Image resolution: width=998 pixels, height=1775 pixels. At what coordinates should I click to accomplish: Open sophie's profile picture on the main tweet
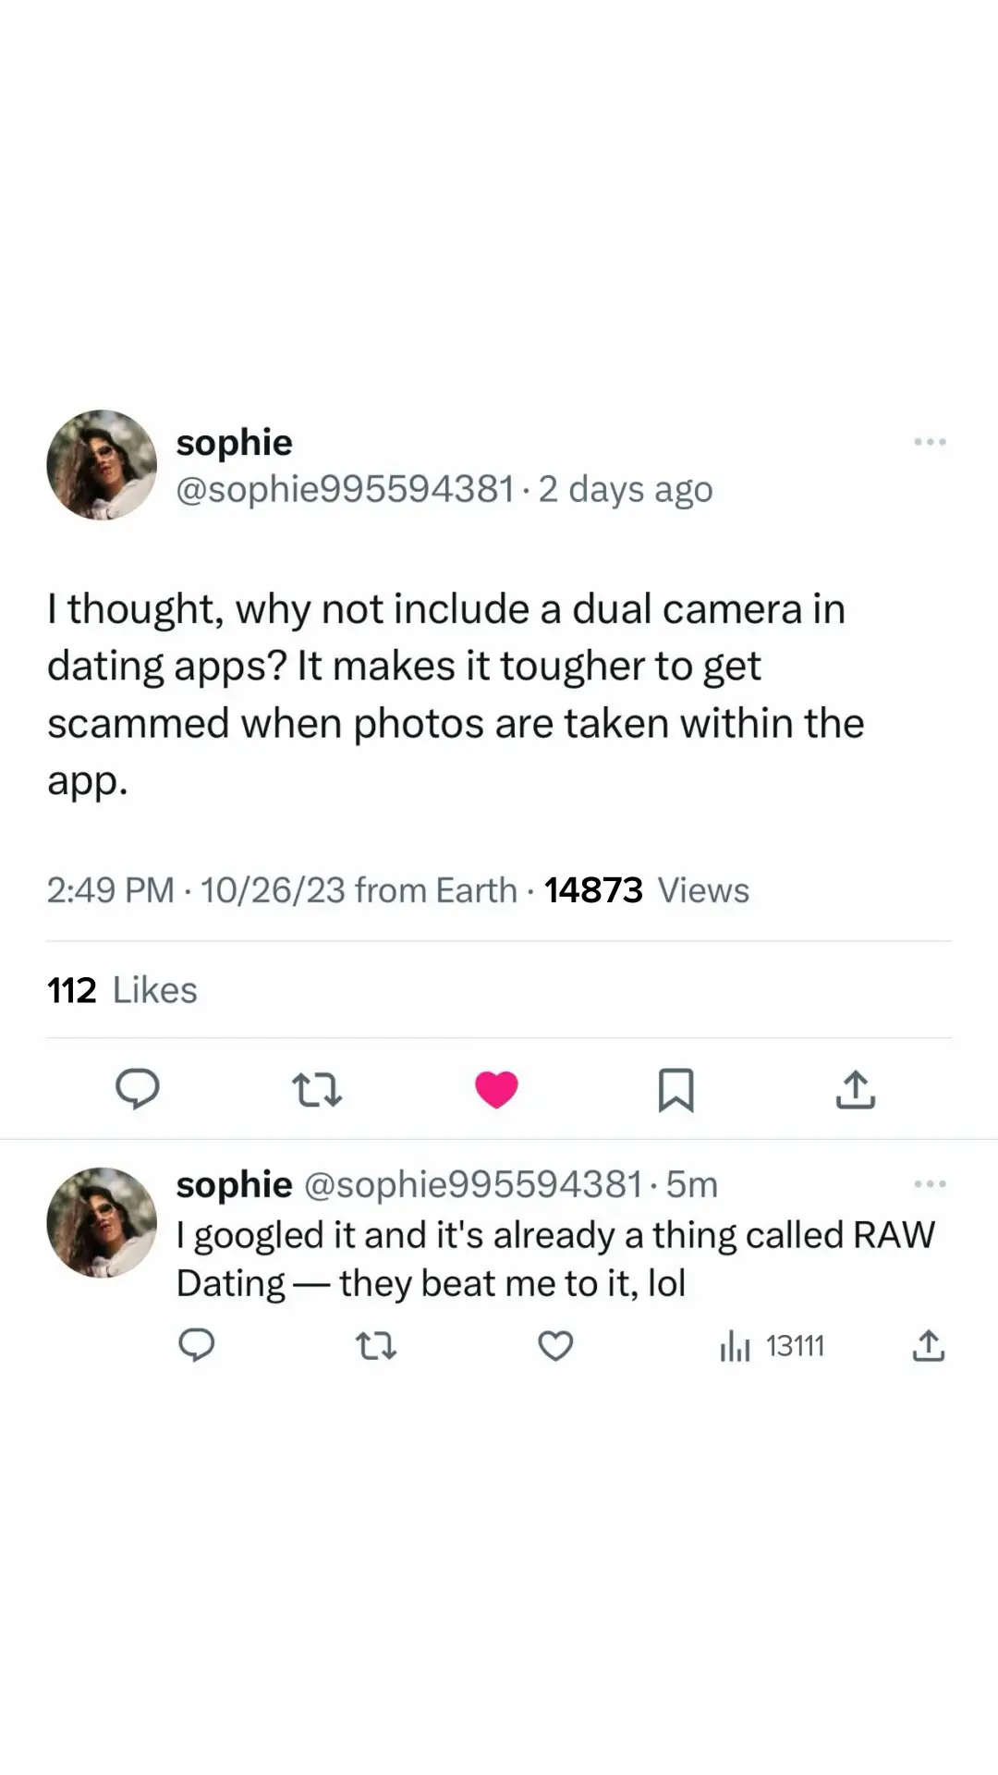[102, 465]
